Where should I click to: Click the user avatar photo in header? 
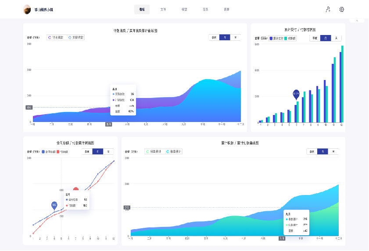[27, 9]
